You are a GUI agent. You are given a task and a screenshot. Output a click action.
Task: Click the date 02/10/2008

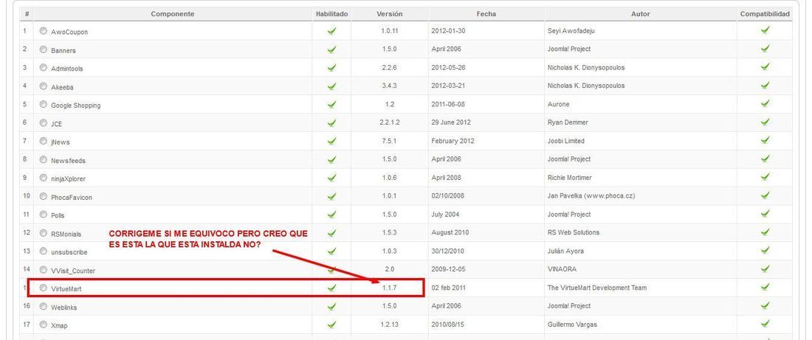point(448,195)
